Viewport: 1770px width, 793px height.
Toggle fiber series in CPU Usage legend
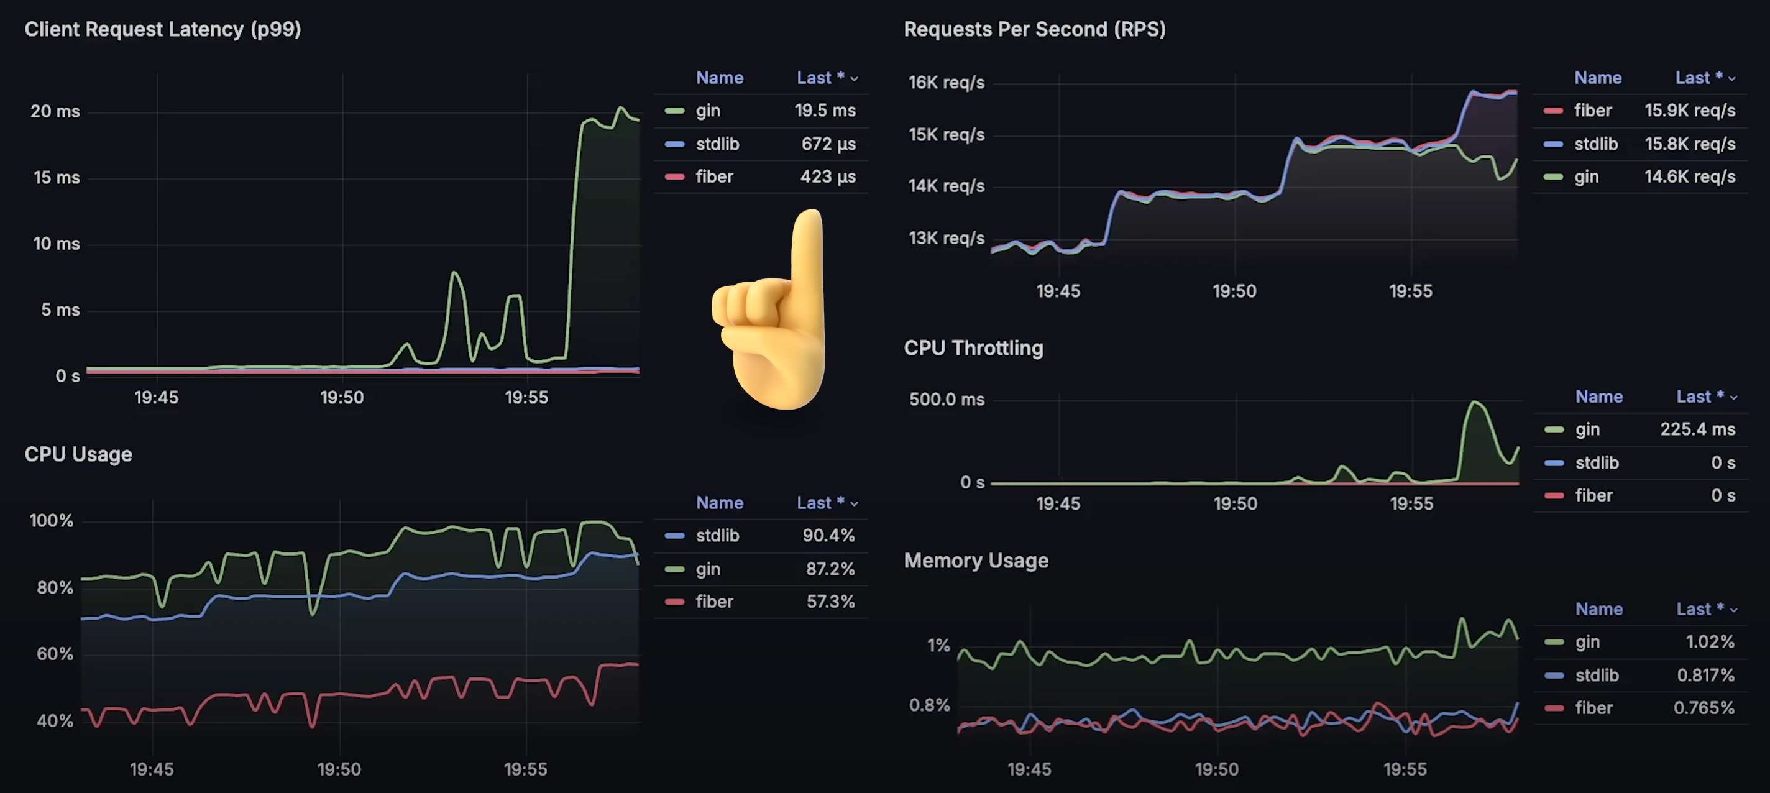[714, 602]
